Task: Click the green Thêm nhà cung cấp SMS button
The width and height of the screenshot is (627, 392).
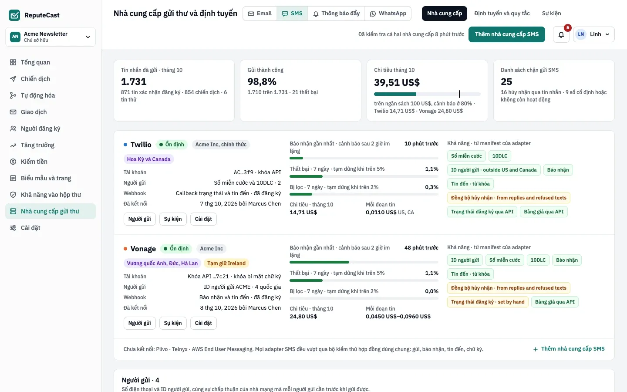Action: coord(507,34)
